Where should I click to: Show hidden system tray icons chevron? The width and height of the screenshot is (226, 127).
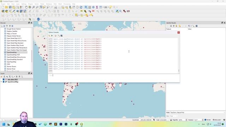point(199,124)
